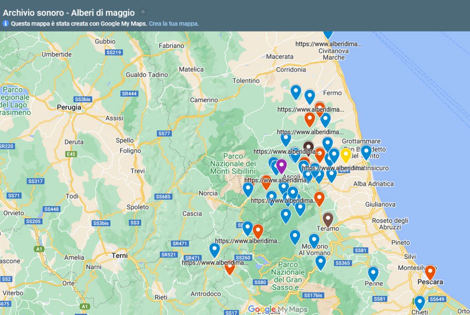The image size is (470, 315).
Task: Click the blue pin above Civitanova Marche
Action: (x=328, y=34)
